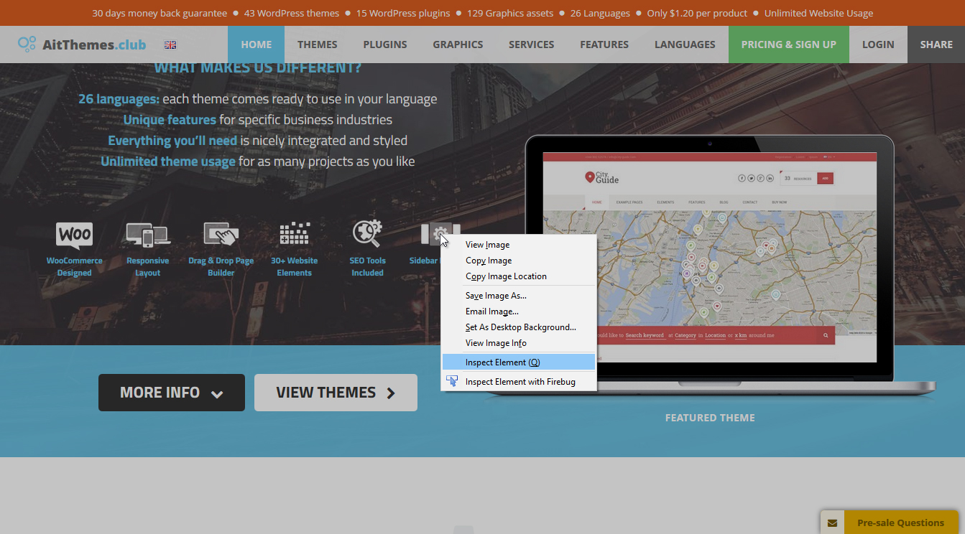Screen dimensions: 965x534
Task: Open the FEATURES nav item
Action: [x=604, y=44]
